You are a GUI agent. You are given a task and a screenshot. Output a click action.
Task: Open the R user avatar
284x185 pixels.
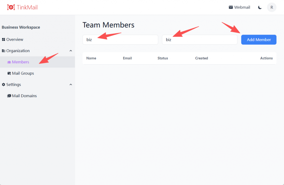click(x=272, y=7)
